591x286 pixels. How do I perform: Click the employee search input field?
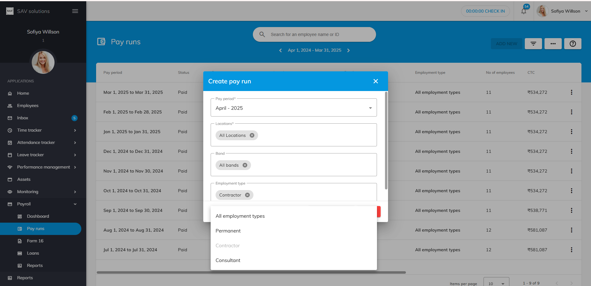[x=314, y=34]
